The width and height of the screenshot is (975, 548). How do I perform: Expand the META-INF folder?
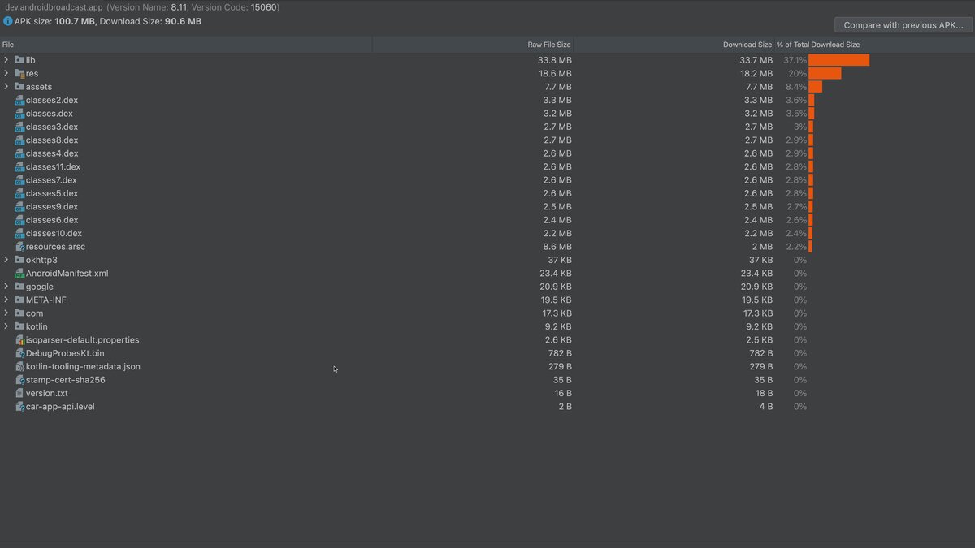pyautogui.click(x=6, y=300)
